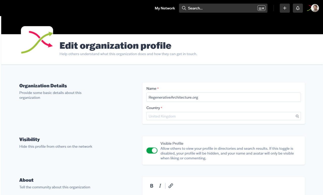Screen dimensions: 323x195
Task: Go to My Network
Action: tap(165, 8)
